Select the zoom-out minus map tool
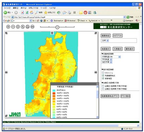This screenshot has width=144, height=132. coord(13,27)
